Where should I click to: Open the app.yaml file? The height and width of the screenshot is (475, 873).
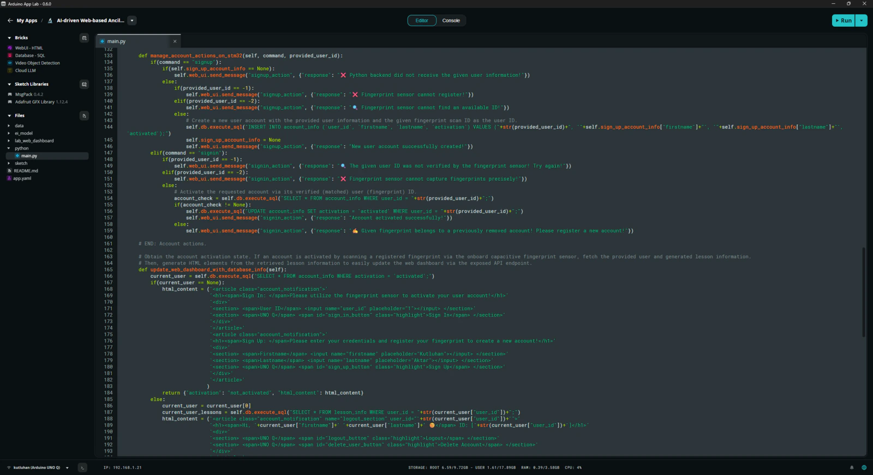(22, 179)
